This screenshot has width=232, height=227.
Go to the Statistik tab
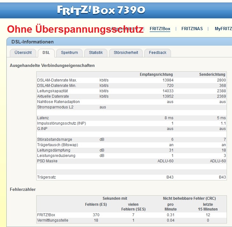tap(96, 53)
